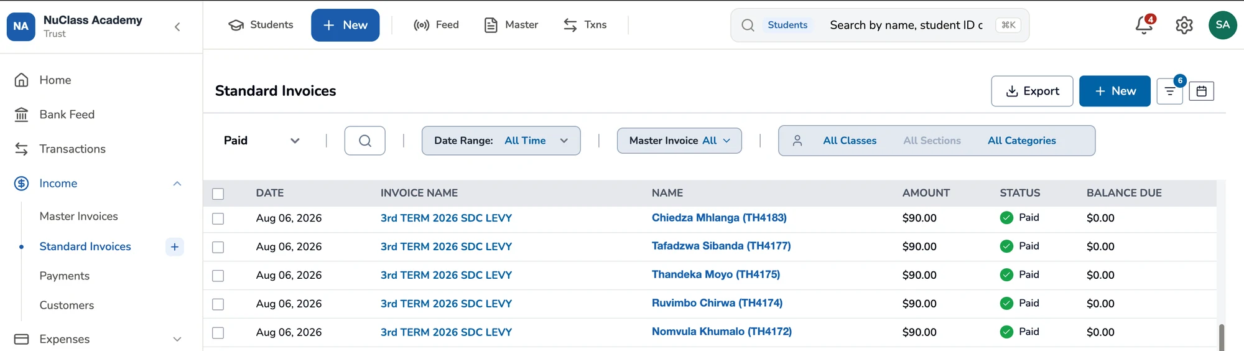Open the Txns top navigation item
This screenshot has height=351, width=1244.
(x=585, y=25)
